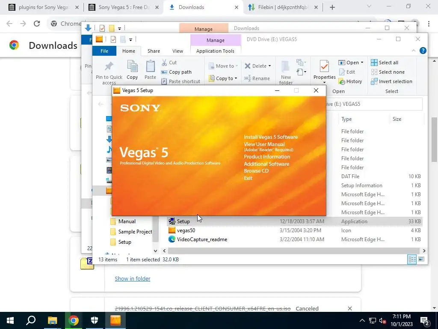Click Manage tab in VEGAS5 window
This screenshot has width=438, height=329.
pos(216,40)
